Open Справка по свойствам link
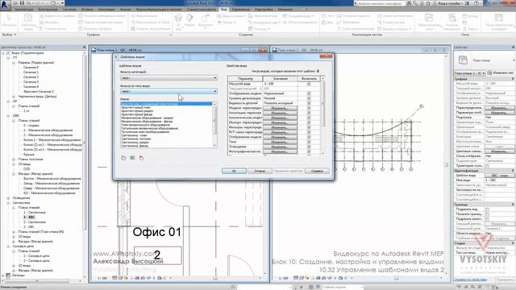516x290 pixels. [470, 280]
